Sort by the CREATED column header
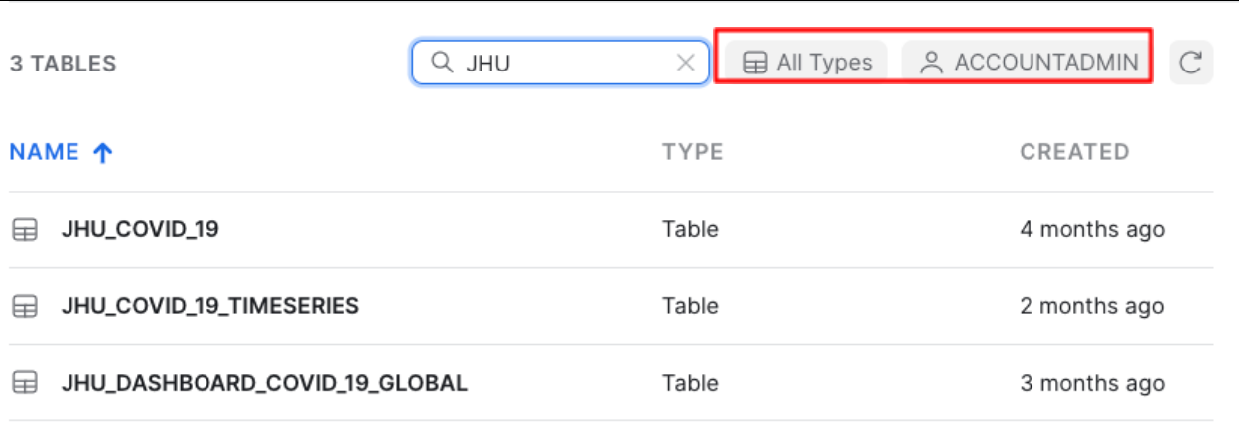 [x=1074, y=152]
